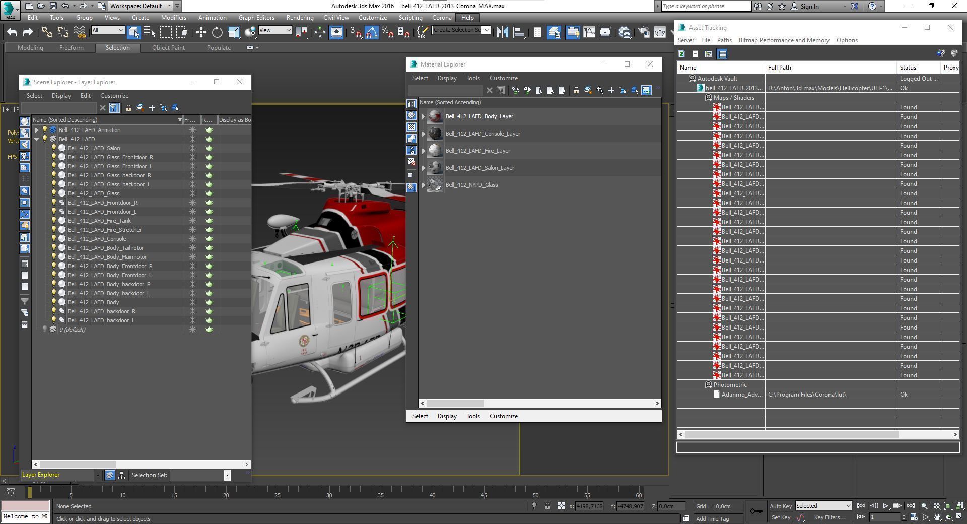This screenshot has height=524, width=967.
Task: Select the Select and Scale tool
Action: (234, 32)
